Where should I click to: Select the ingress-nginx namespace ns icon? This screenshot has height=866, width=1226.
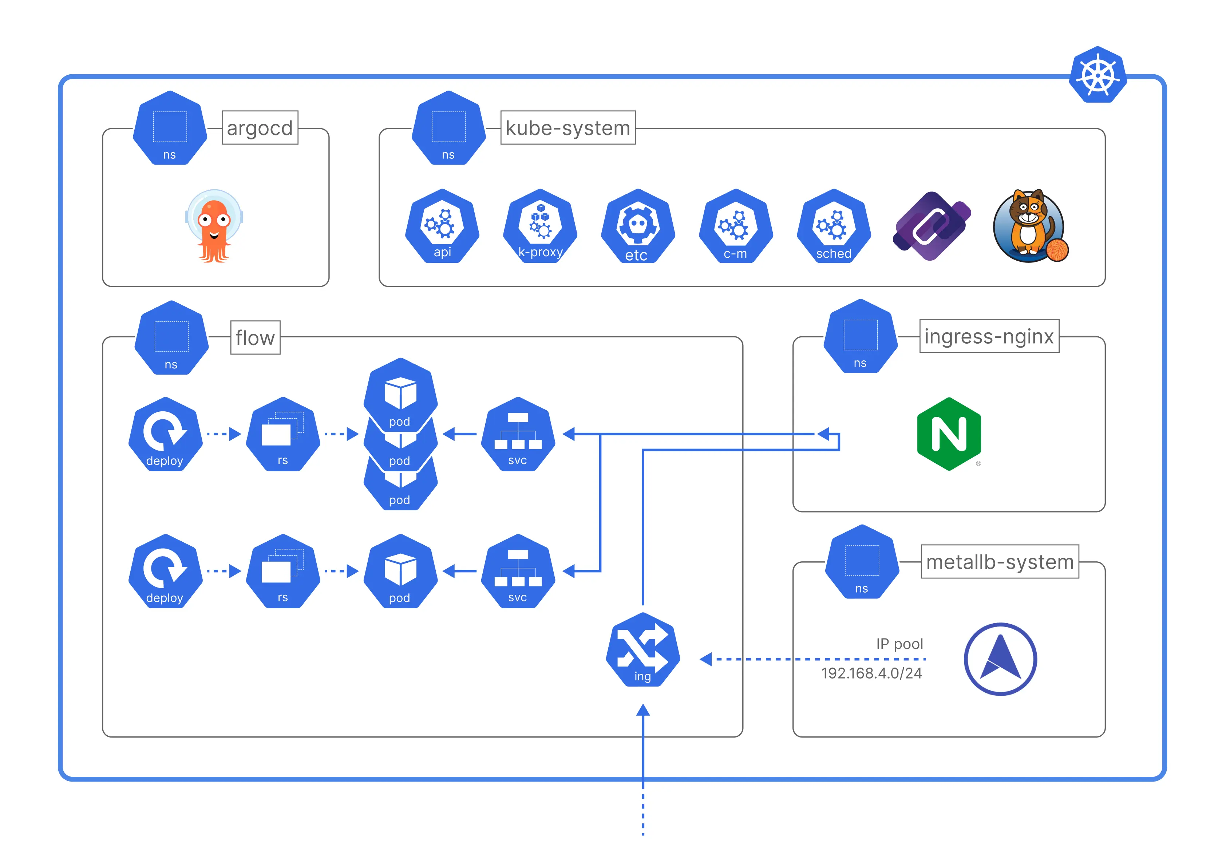pos(861,336)
